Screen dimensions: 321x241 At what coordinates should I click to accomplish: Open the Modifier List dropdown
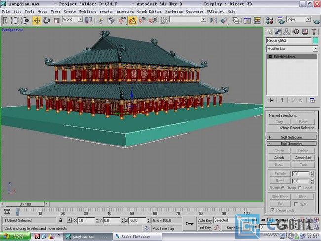pos(292,49)
